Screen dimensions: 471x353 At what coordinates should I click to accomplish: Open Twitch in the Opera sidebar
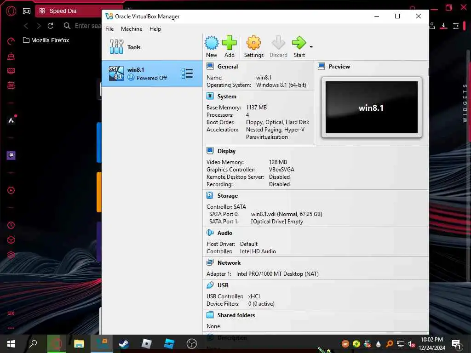click(11, 155)
